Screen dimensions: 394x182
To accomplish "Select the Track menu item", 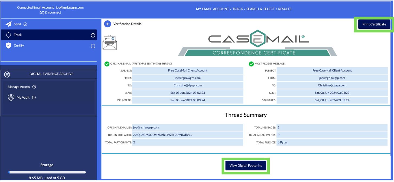I will [49, 35].
